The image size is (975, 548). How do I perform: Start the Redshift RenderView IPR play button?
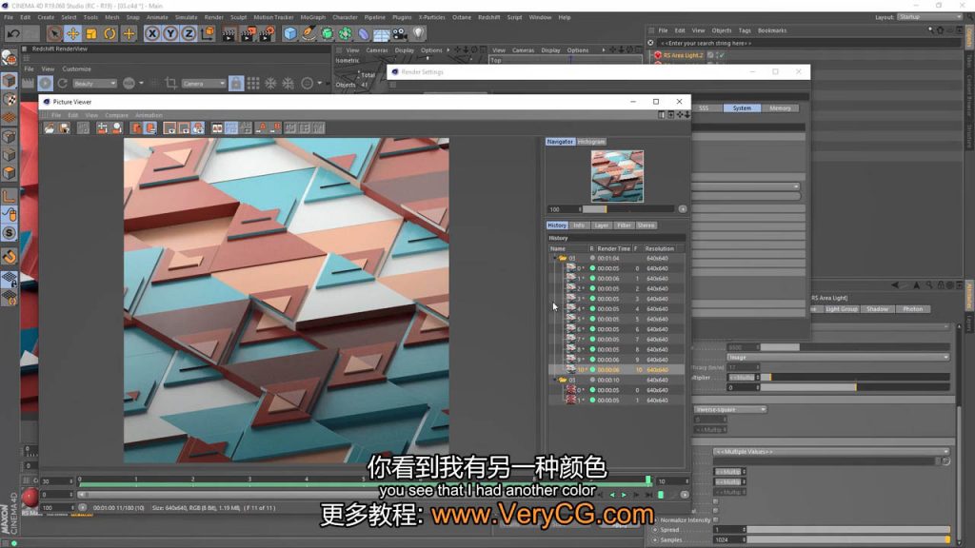coord(46,84)
